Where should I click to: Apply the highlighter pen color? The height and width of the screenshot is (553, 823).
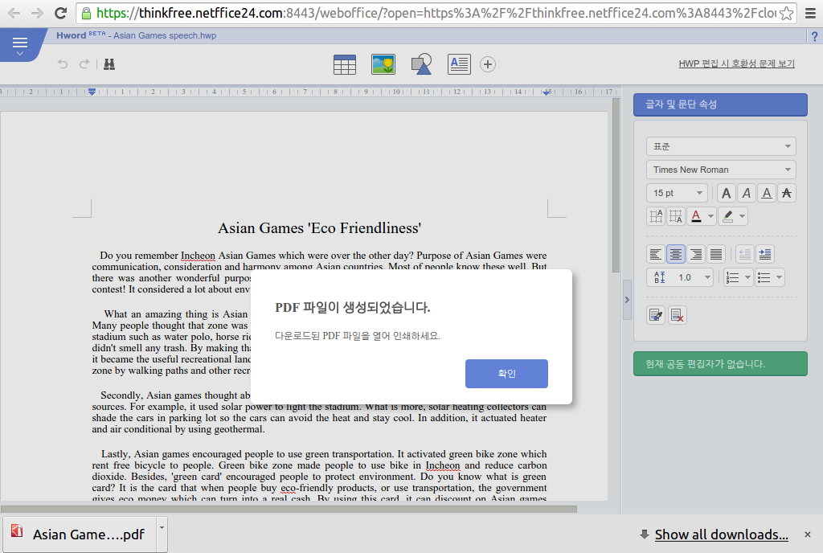(727, 216)
